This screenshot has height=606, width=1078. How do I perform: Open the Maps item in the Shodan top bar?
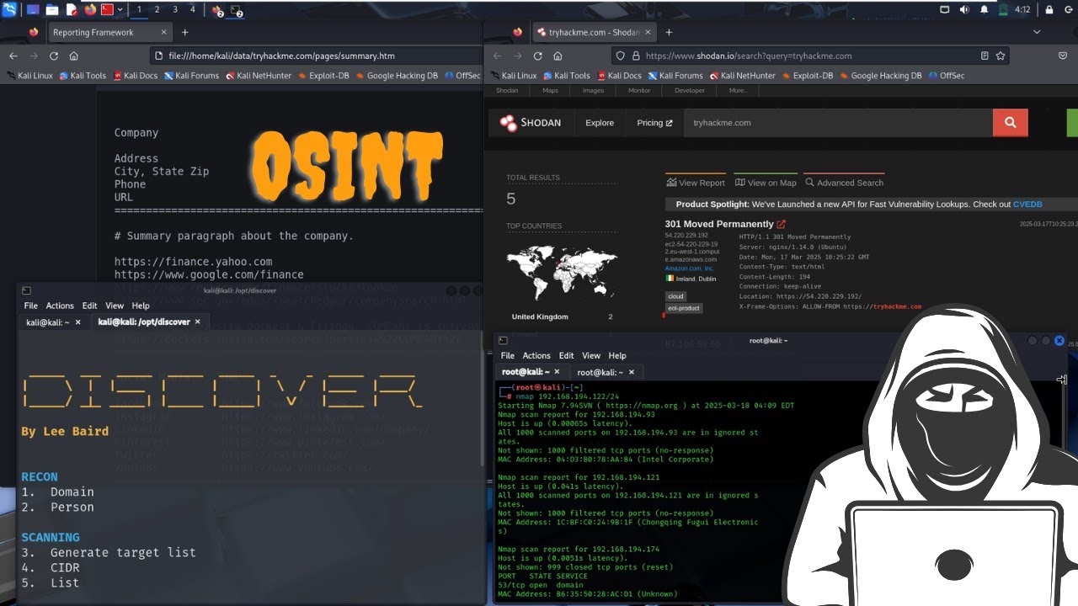(x=550, y=90)
